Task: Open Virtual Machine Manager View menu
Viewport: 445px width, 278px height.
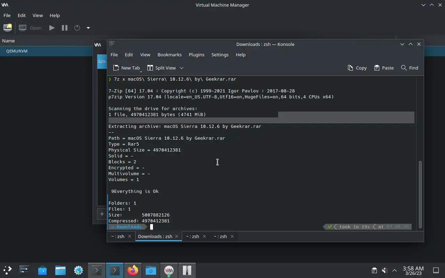Action: tap(38, 15)
